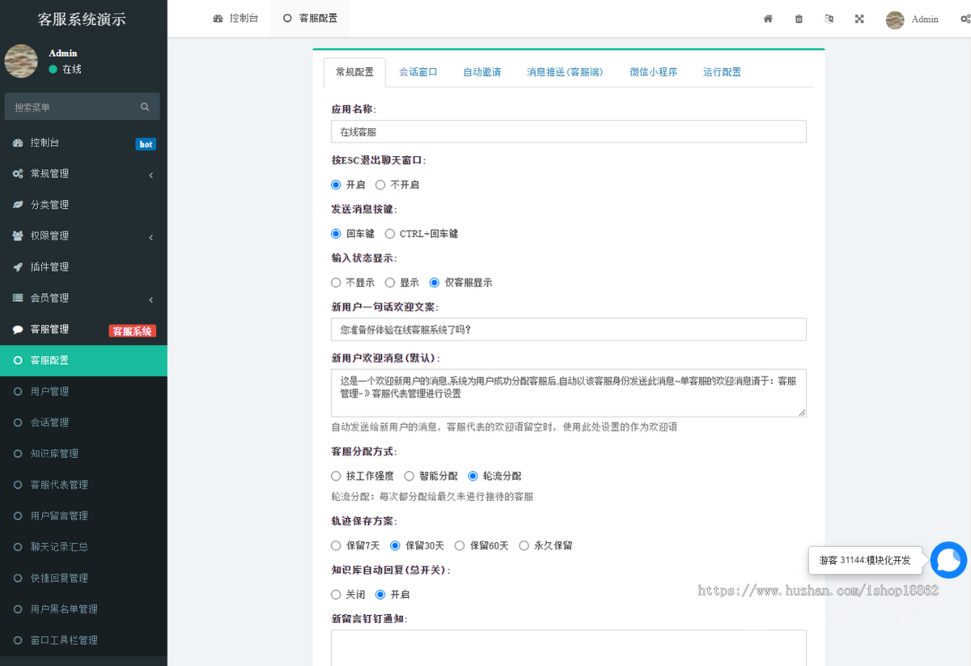Select 永久保留 for track retention
971x666 pixels.
tap(524, 545)
